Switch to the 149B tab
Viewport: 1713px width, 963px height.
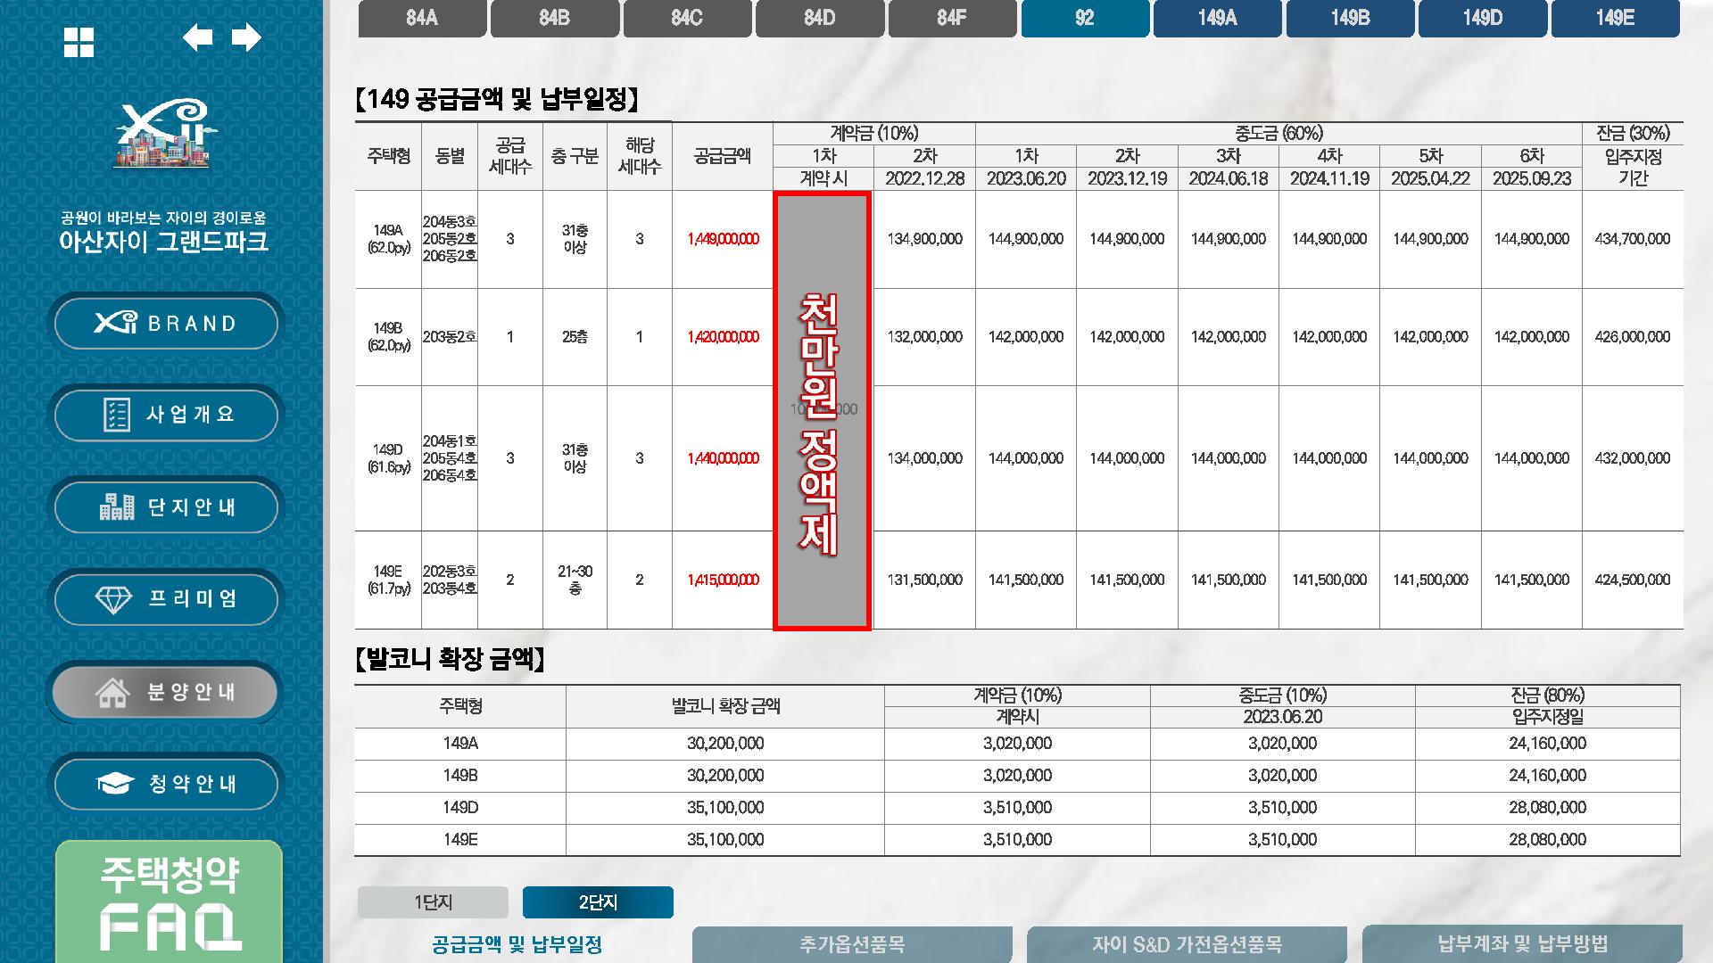(1350, 18)
